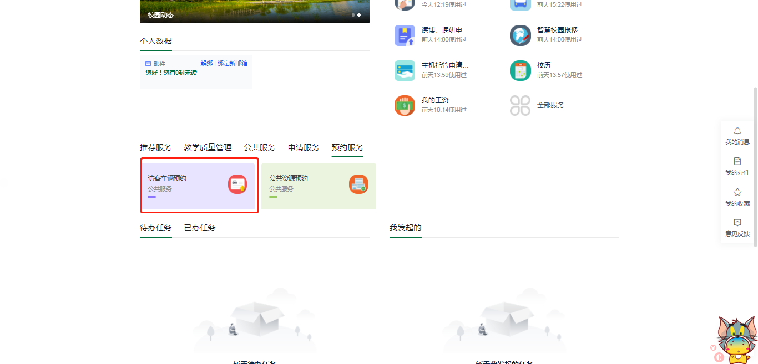The height and width of the screenshot is (364, 758).
Task: Open the 校历 calendar icon
Action: click(520, 70)
